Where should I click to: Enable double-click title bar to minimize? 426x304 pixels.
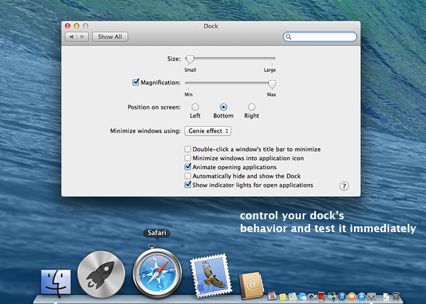pyautogui.click(x=187, y=149)
